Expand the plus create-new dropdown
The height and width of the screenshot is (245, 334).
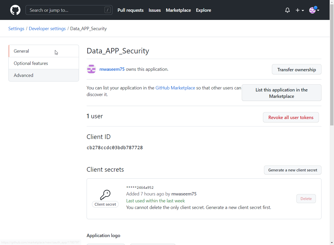point(300,10)
